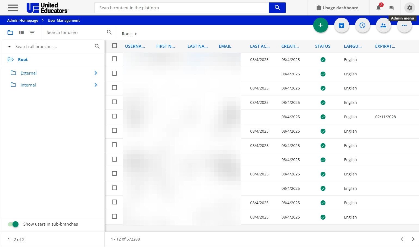
Task: Click the green add user plus button
Action: pos(321,25)
